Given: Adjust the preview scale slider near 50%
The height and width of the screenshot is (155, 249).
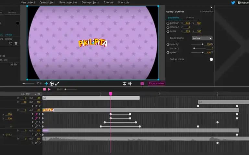Looking at the screenshot, I should 28,84.
